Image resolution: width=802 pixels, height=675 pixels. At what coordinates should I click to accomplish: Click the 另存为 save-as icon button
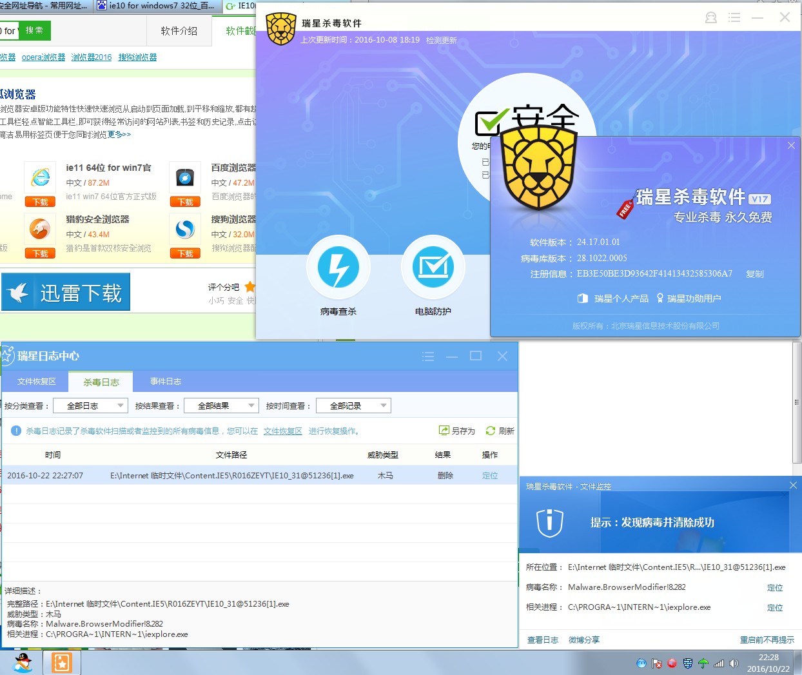456,431
